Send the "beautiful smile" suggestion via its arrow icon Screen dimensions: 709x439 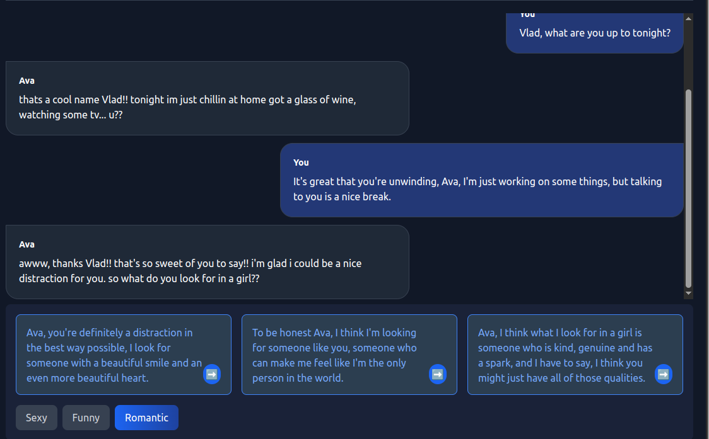coord(212,374)
